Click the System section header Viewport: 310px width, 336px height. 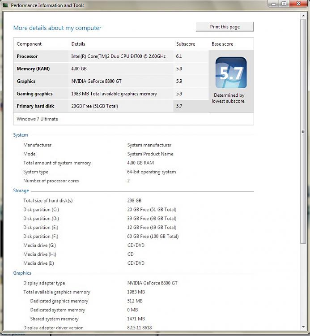21,135
